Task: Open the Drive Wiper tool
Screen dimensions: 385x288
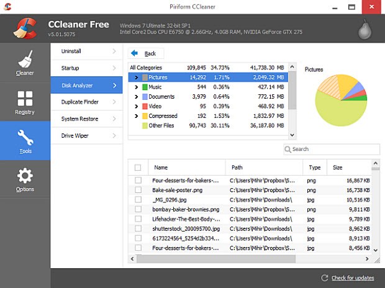Action: pos(86,135)
